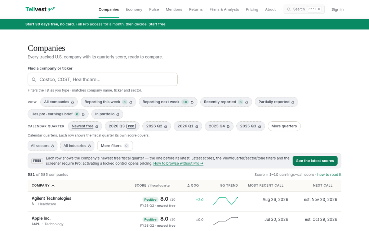The width and height of the screenshot is (369, 231).
Task: Click lock icon on Partially reported chip
Action: pyautogui.click(x=293, y=102)
